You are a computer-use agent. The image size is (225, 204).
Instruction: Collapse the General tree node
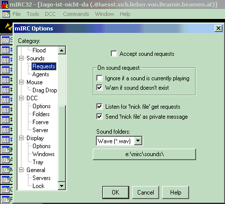21,170
